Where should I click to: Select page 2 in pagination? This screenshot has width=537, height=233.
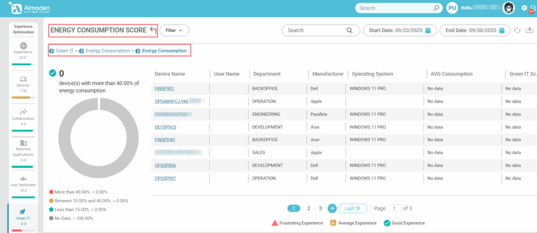[309, 208]
